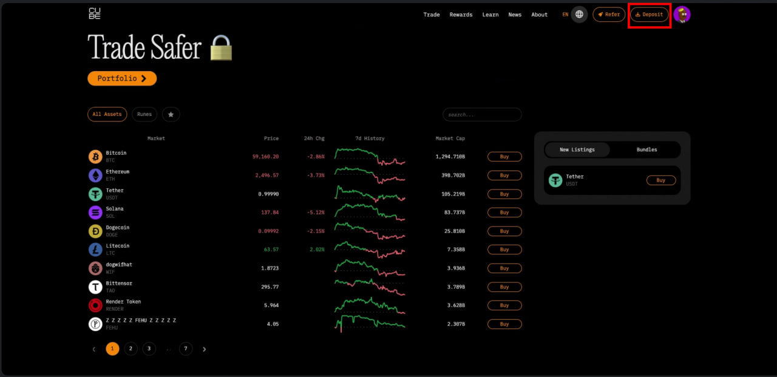Sort by the 24h Chg column header
The image size is (777, 377).
[314, 138]
